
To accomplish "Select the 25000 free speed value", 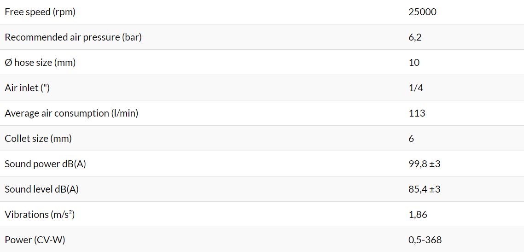I will click(x=422, y=12).
